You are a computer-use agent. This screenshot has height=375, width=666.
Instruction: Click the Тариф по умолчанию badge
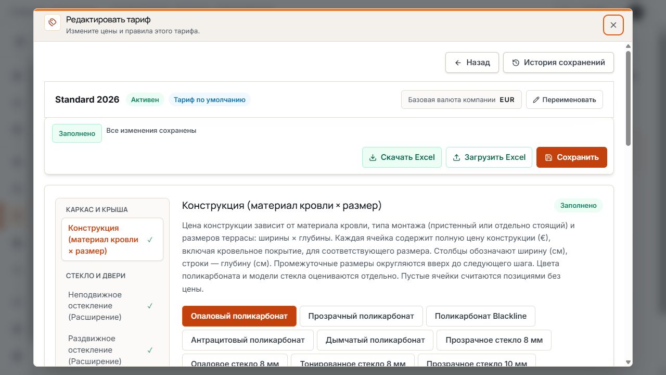coord(210,99)
